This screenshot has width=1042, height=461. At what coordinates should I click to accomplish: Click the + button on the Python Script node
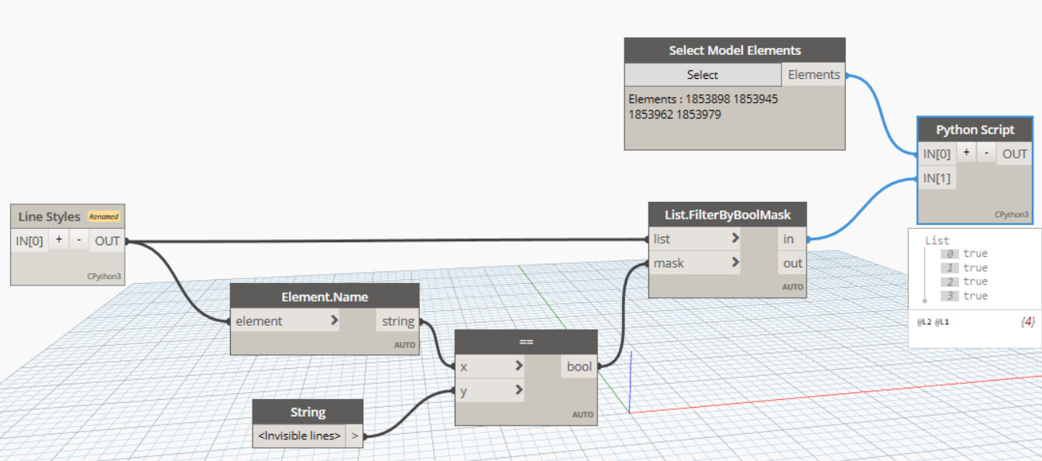tap(966, 153)
